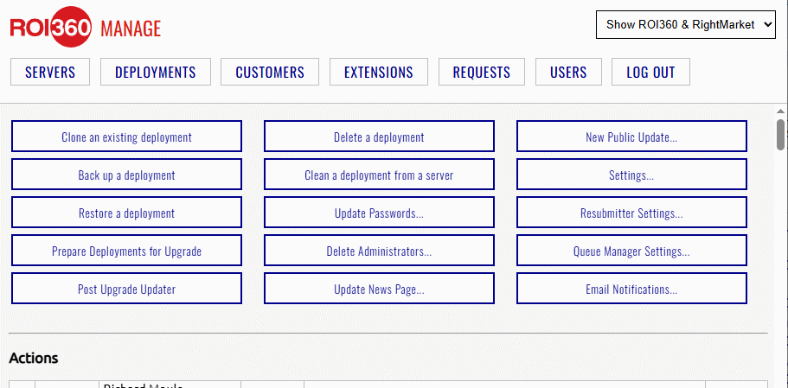Click Delete a deployment
The image size is (788, 388).
pos(379,137)
